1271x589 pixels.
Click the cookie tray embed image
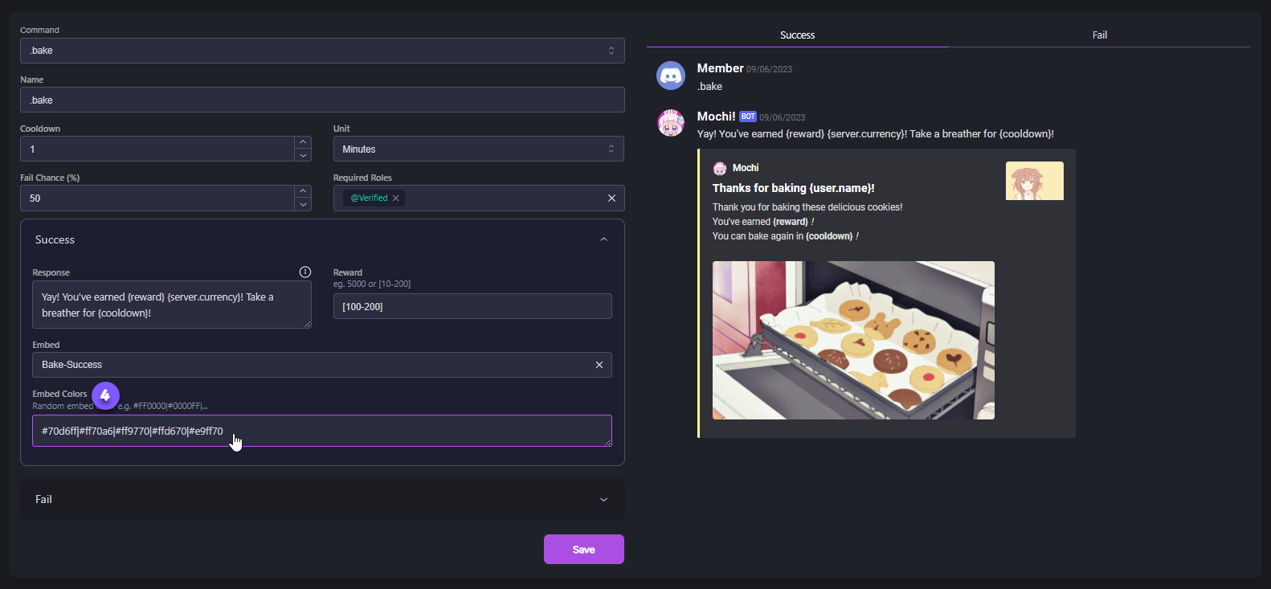coord(853,340)
